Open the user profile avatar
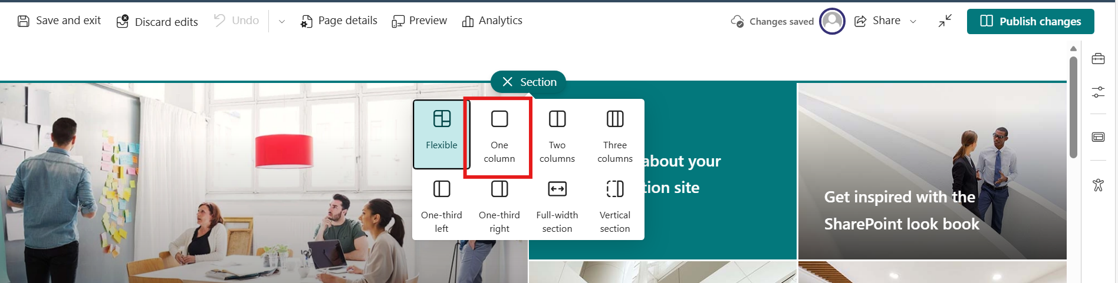Viewport: 1118px width, 283px height. click(x=832, y=21)
